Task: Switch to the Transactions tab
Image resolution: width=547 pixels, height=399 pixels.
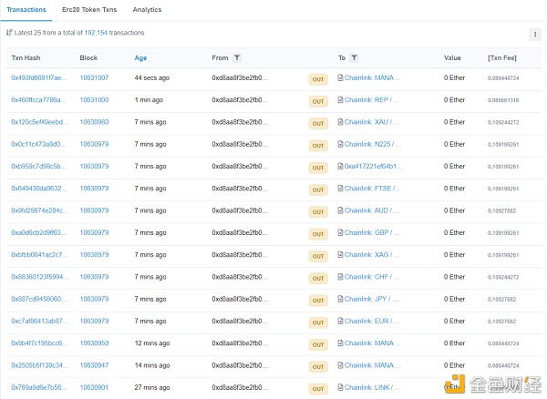Action: point(26,10)
